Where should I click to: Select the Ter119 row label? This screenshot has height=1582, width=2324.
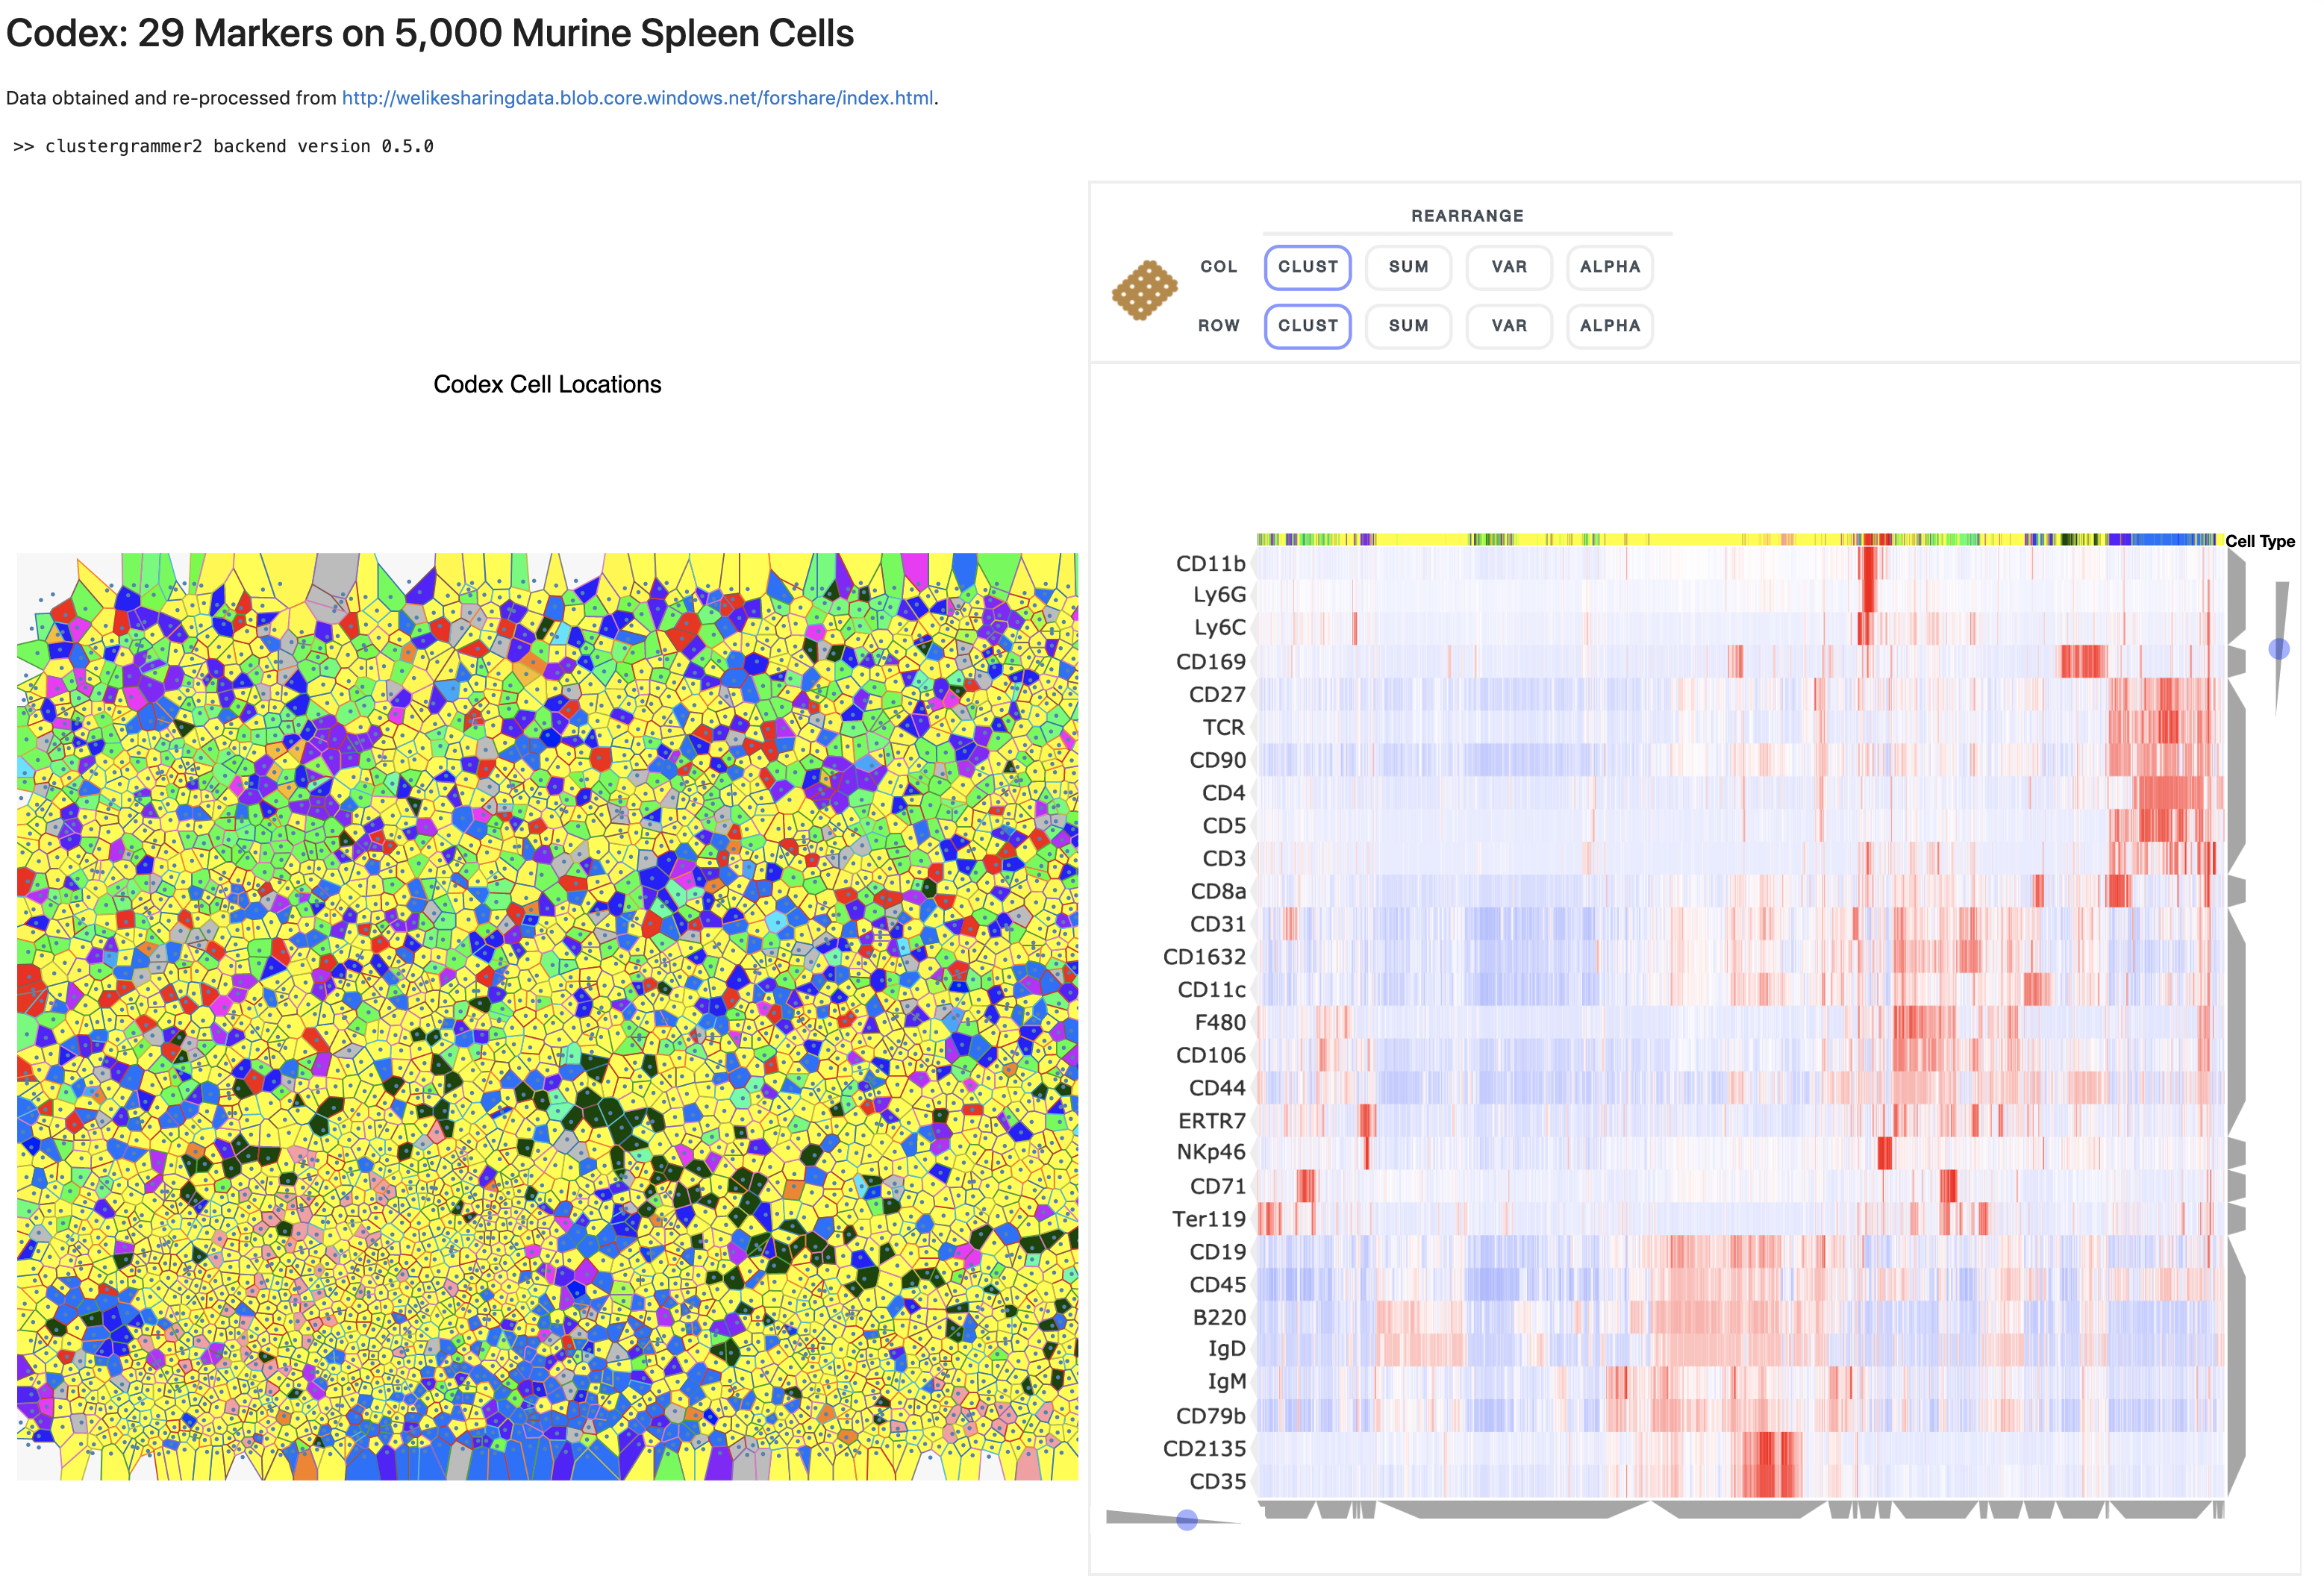(x=1208, y=1218)
